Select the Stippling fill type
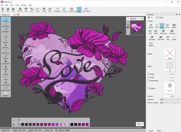The image size is (181, 132). (x=151, y=44)
